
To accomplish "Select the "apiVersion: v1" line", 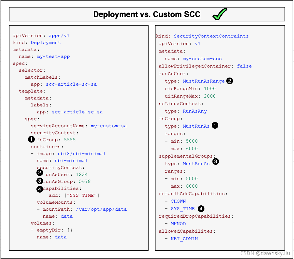I will click(x=180, y=43).
